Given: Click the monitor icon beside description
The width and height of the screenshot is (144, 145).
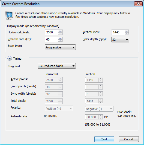Looking at the screenshot, I should point(9,15).
